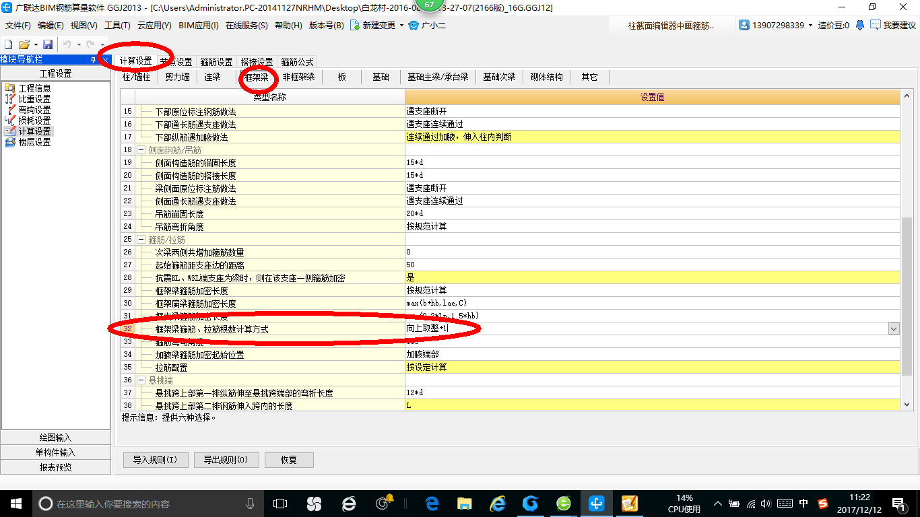920x517 pixels.
Task: Open the BIM应用(I) menu
Action: pos(199,26)
